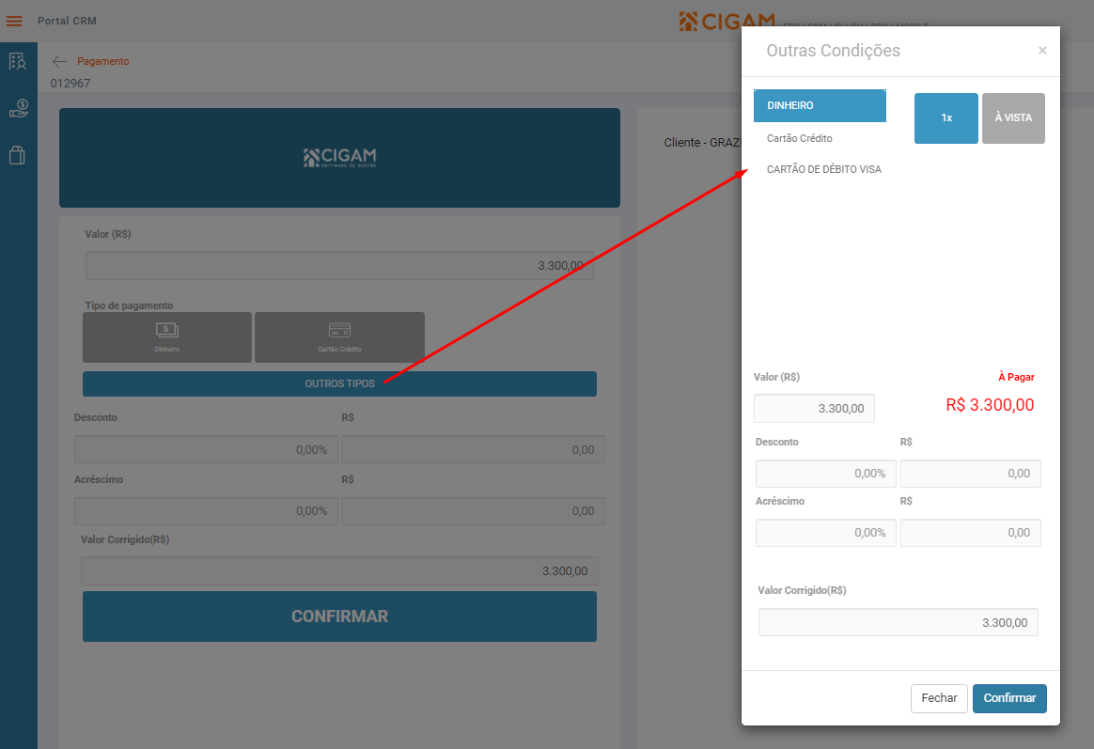Click the Portal CRM title text
This screenshot has height=749, width=1094.
coord(67,21)
